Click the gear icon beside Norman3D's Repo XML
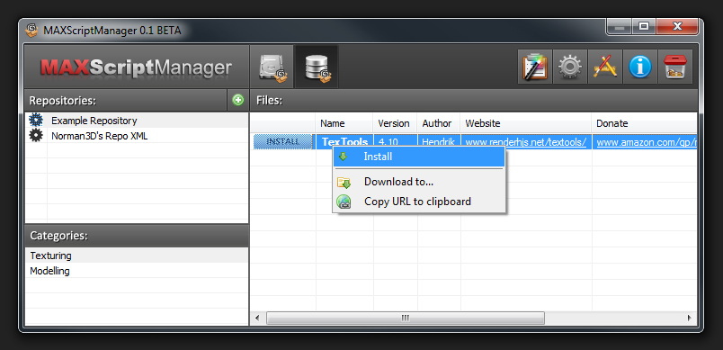 (x=35, y=136)
